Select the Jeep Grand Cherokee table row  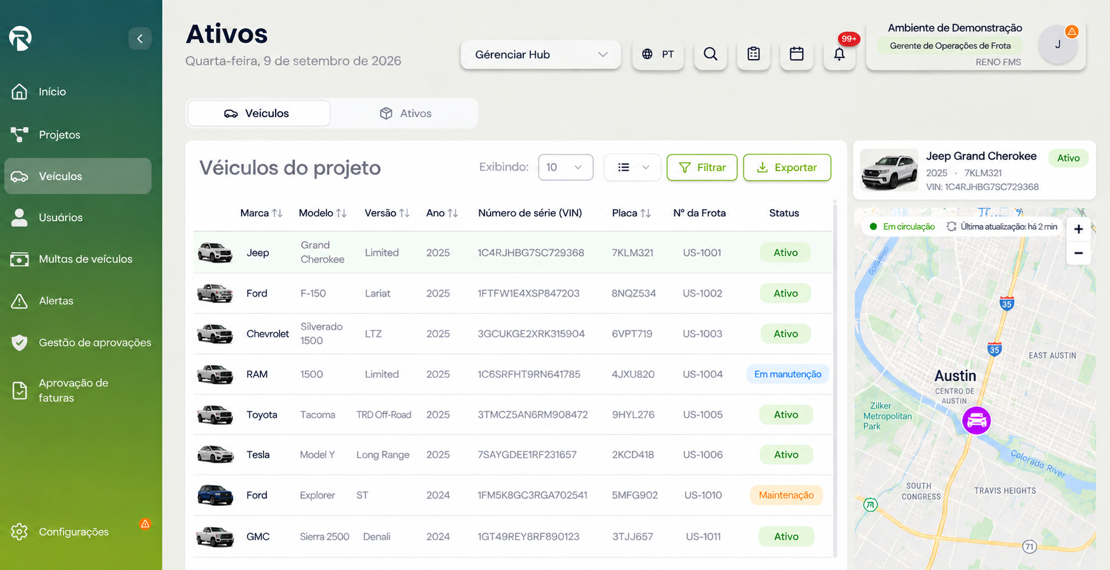(x=512, y=252)
